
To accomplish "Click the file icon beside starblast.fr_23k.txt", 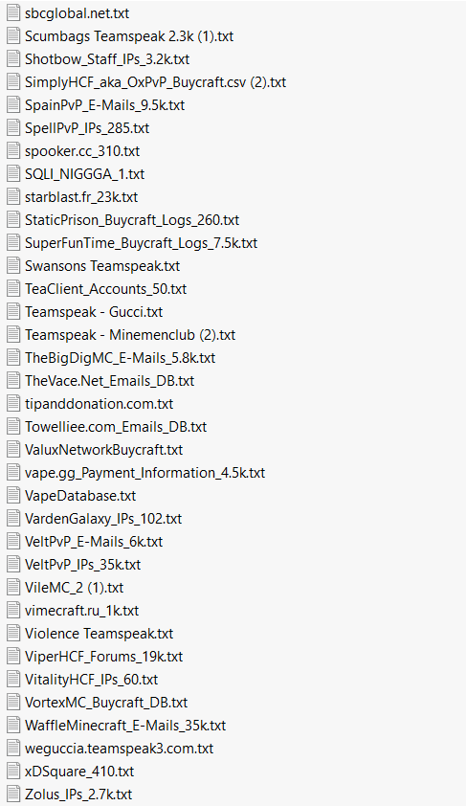I will coord(13,197).
